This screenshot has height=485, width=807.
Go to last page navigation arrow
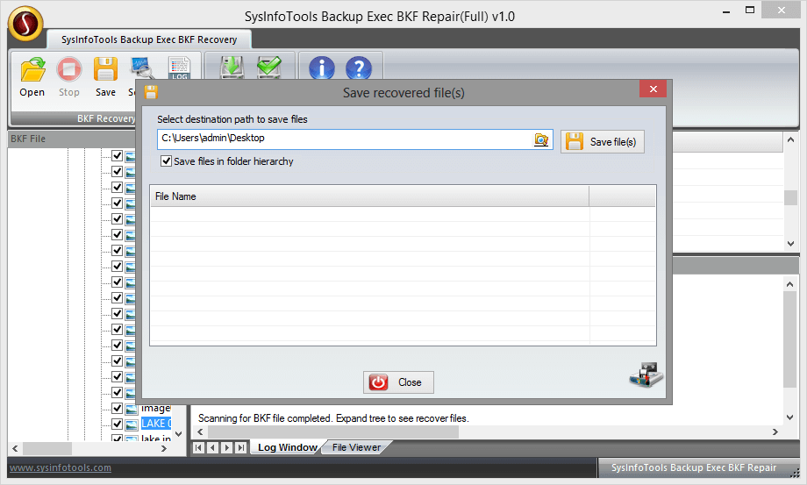coord(240,447)
